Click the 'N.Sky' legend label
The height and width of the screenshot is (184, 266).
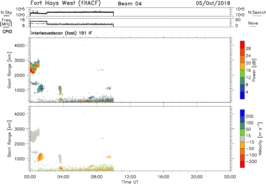6,12
